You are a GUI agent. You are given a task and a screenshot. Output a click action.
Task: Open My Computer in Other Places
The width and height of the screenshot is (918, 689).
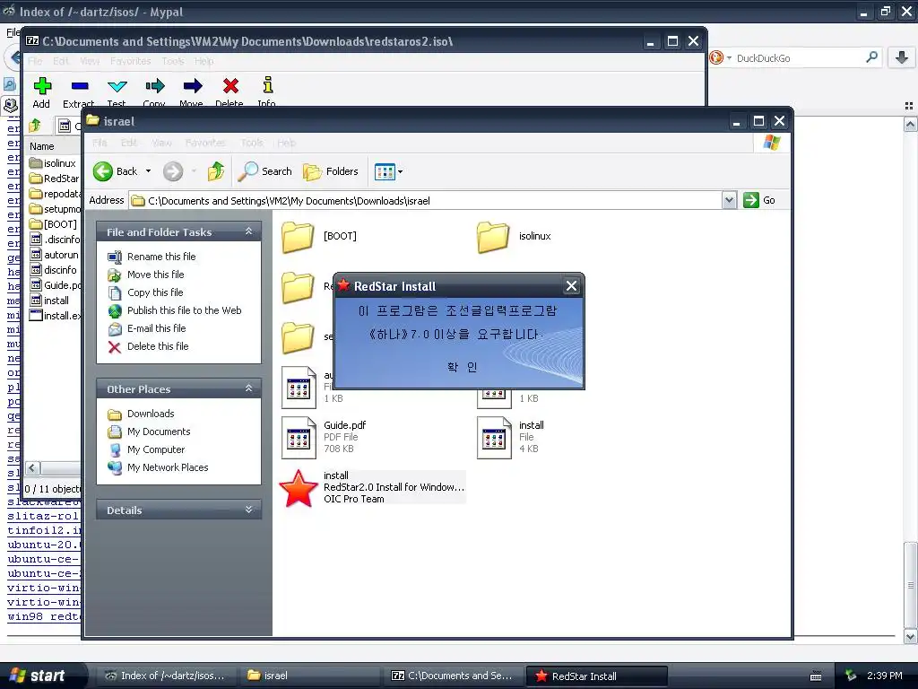tap(156, 449)
